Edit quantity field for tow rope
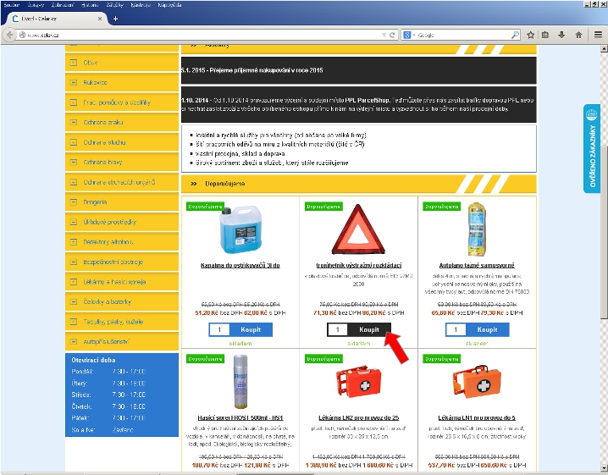This screenshot has width=608, height=475. pos(456,329)
